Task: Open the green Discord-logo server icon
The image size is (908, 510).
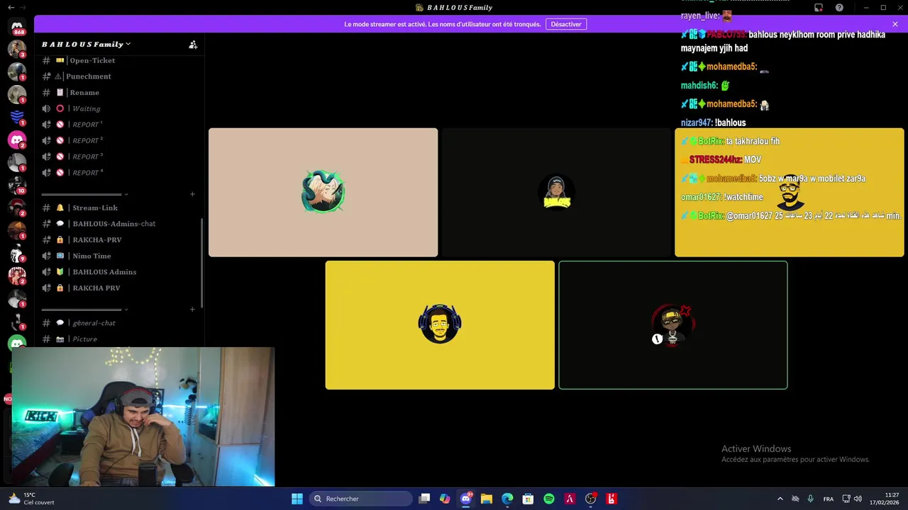Action: pos(17,344)
